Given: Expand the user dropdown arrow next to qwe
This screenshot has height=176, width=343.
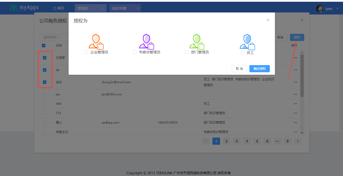Looking at the screenshot, I should coord(337,8).
